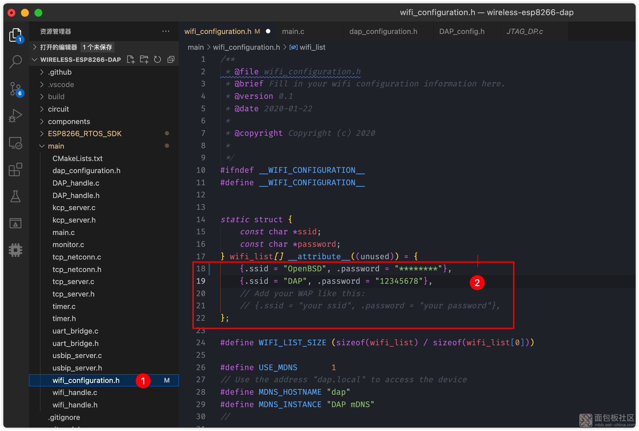Switch to the DAP_config.h editor tab
639x431 pixels.
462,31
